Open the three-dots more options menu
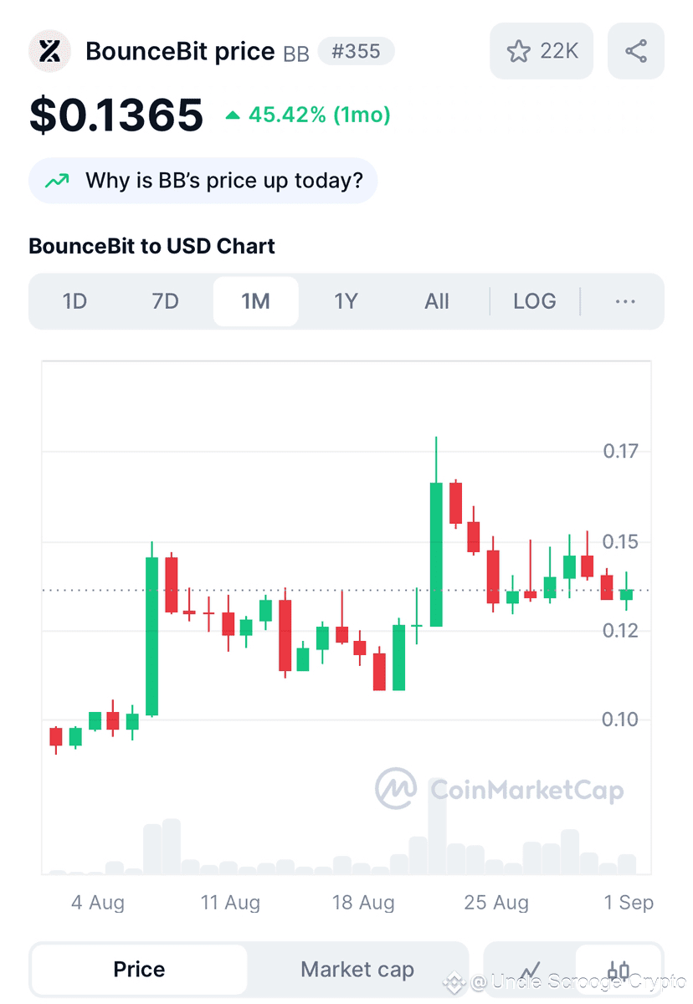 625,301
